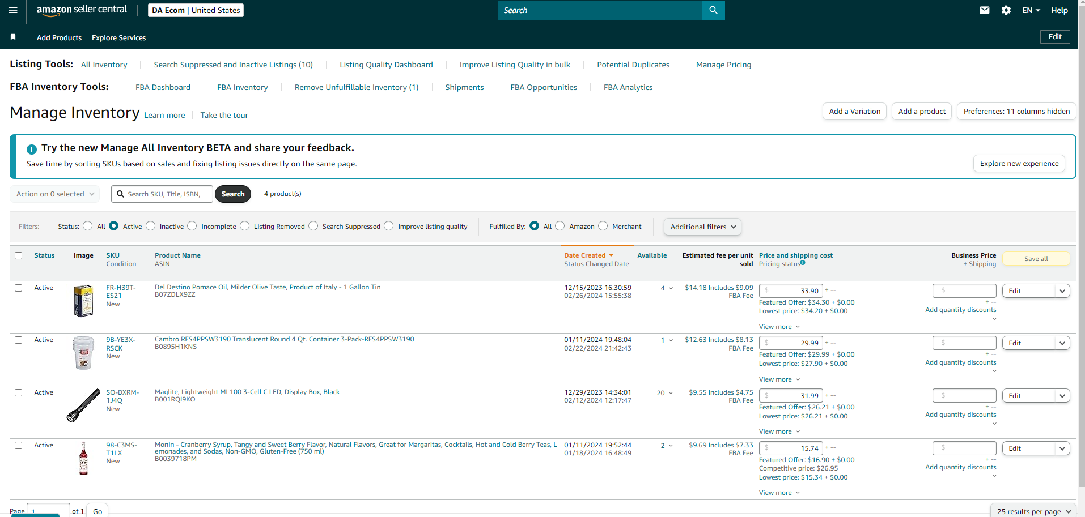Open the hamburger navigation menu
This screenshot has width=1085, height=517.
tap(13, 10)
